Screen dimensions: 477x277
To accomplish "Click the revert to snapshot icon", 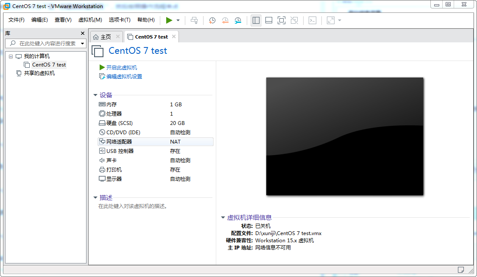I will point(225,20).
